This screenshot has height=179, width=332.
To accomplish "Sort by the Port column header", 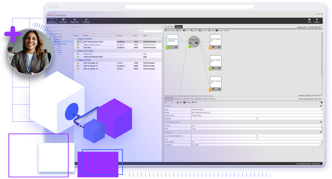I will coord(138,35).
